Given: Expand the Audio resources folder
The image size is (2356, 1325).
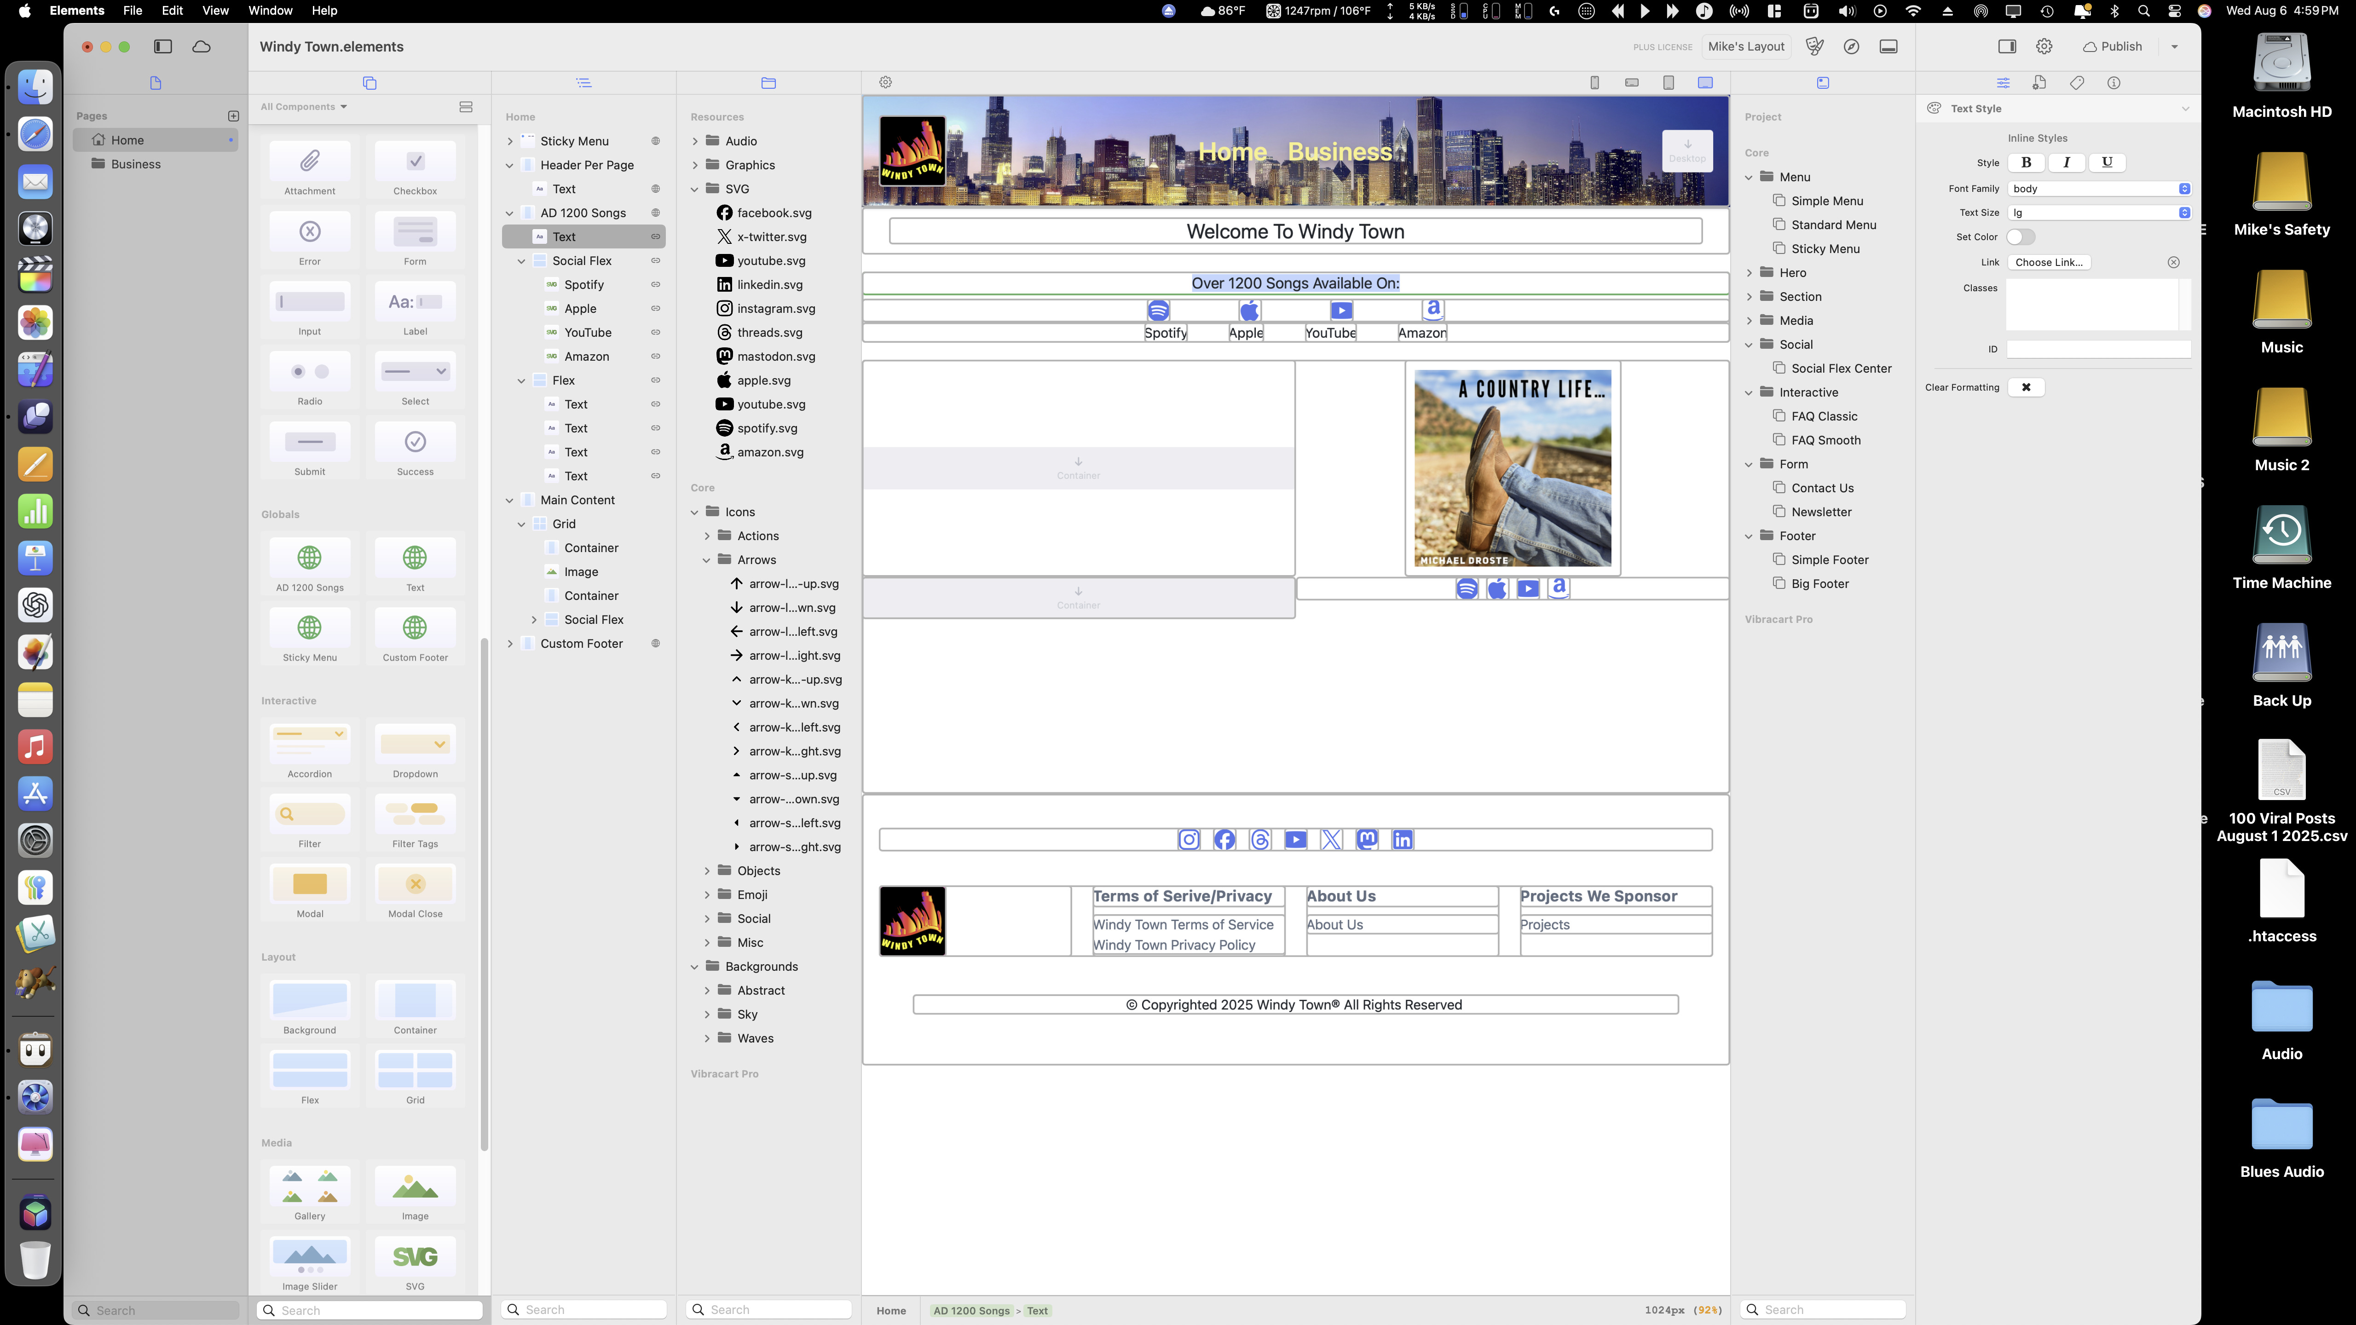Looking at the screenshot, I should (x=695, y=141).
